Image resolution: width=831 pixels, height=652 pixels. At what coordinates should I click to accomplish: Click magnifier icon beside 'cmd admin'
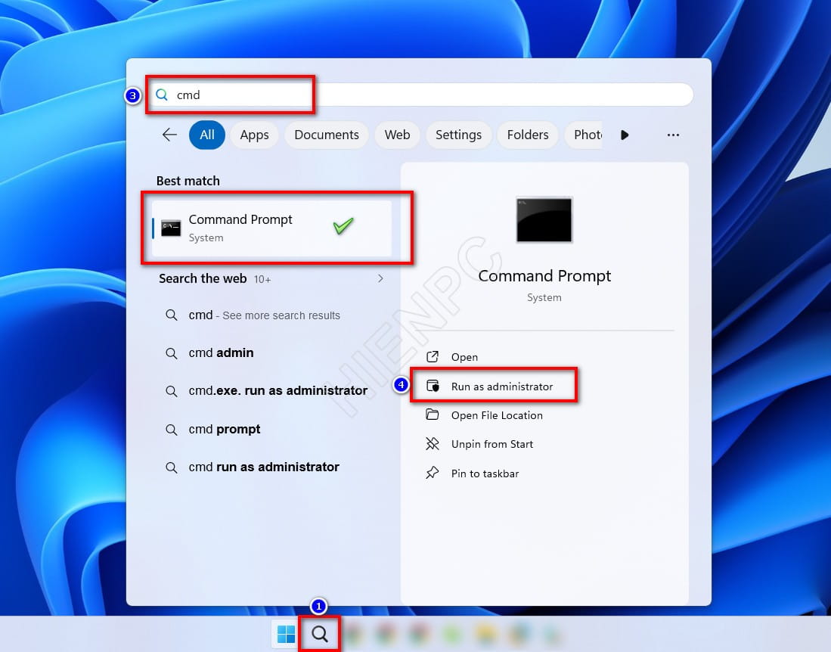click(x=171, y=353)
